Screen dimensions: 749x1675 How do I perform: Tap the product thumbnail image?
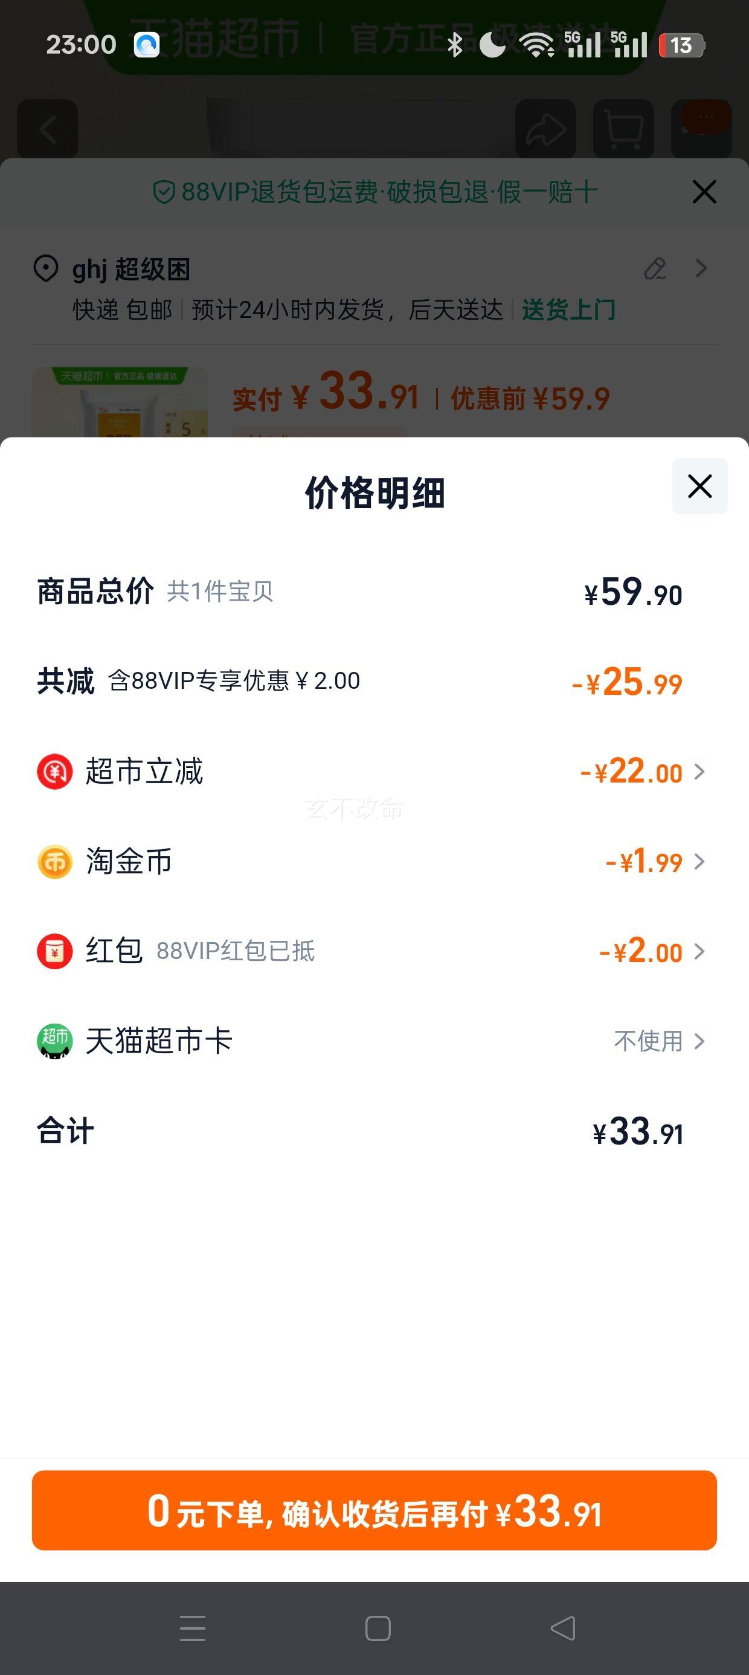click(120, 402)
